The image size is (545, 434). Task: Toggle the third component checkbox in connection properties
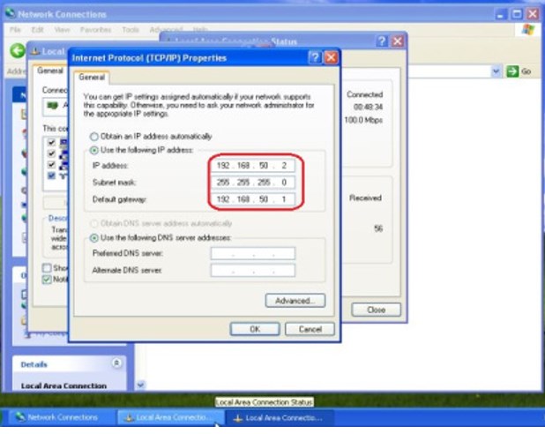click(x=51, y=164)
